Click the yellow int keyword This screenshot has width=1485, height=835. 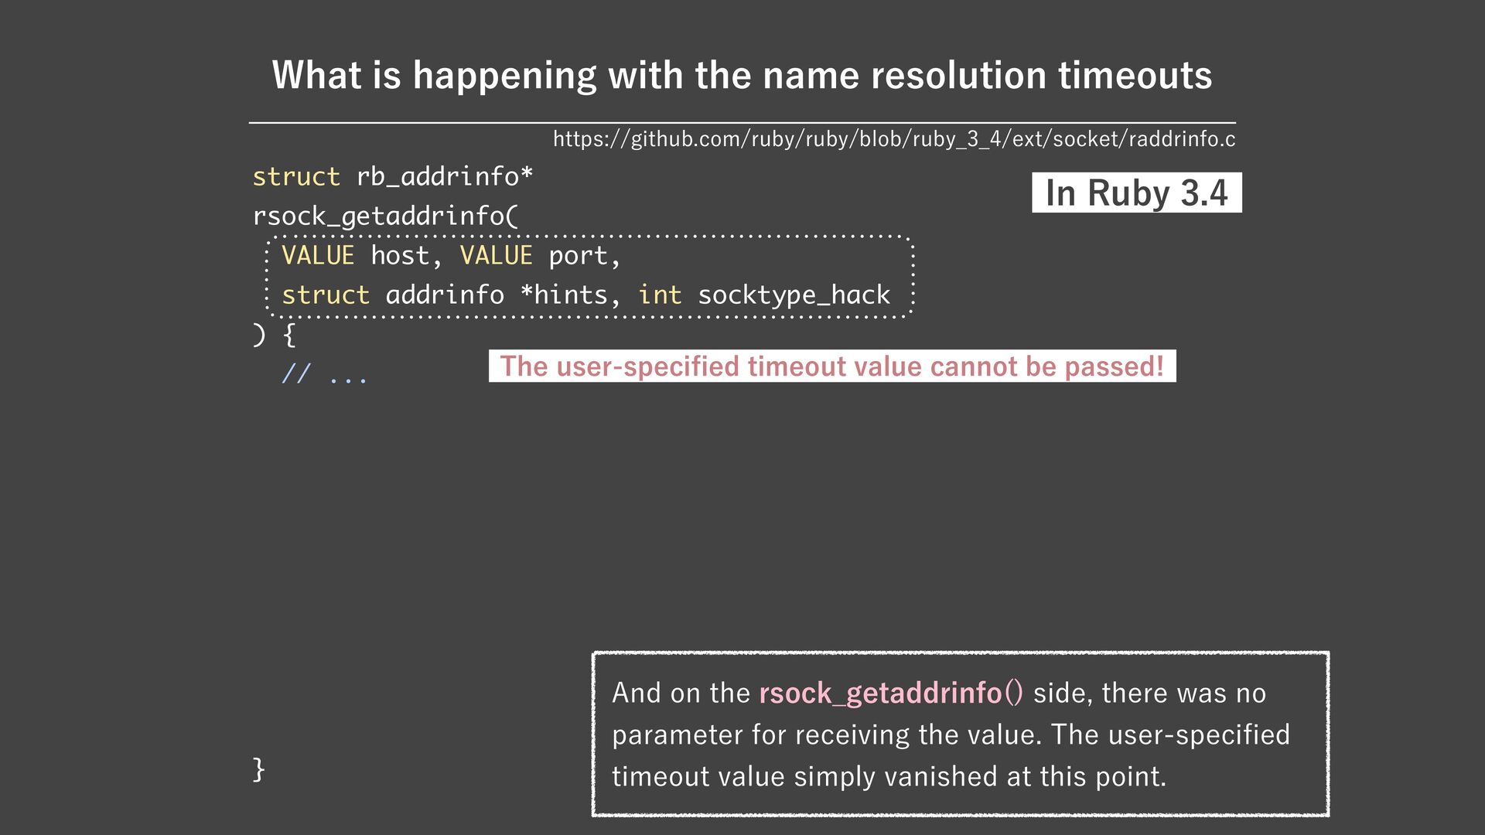[660, 295]
